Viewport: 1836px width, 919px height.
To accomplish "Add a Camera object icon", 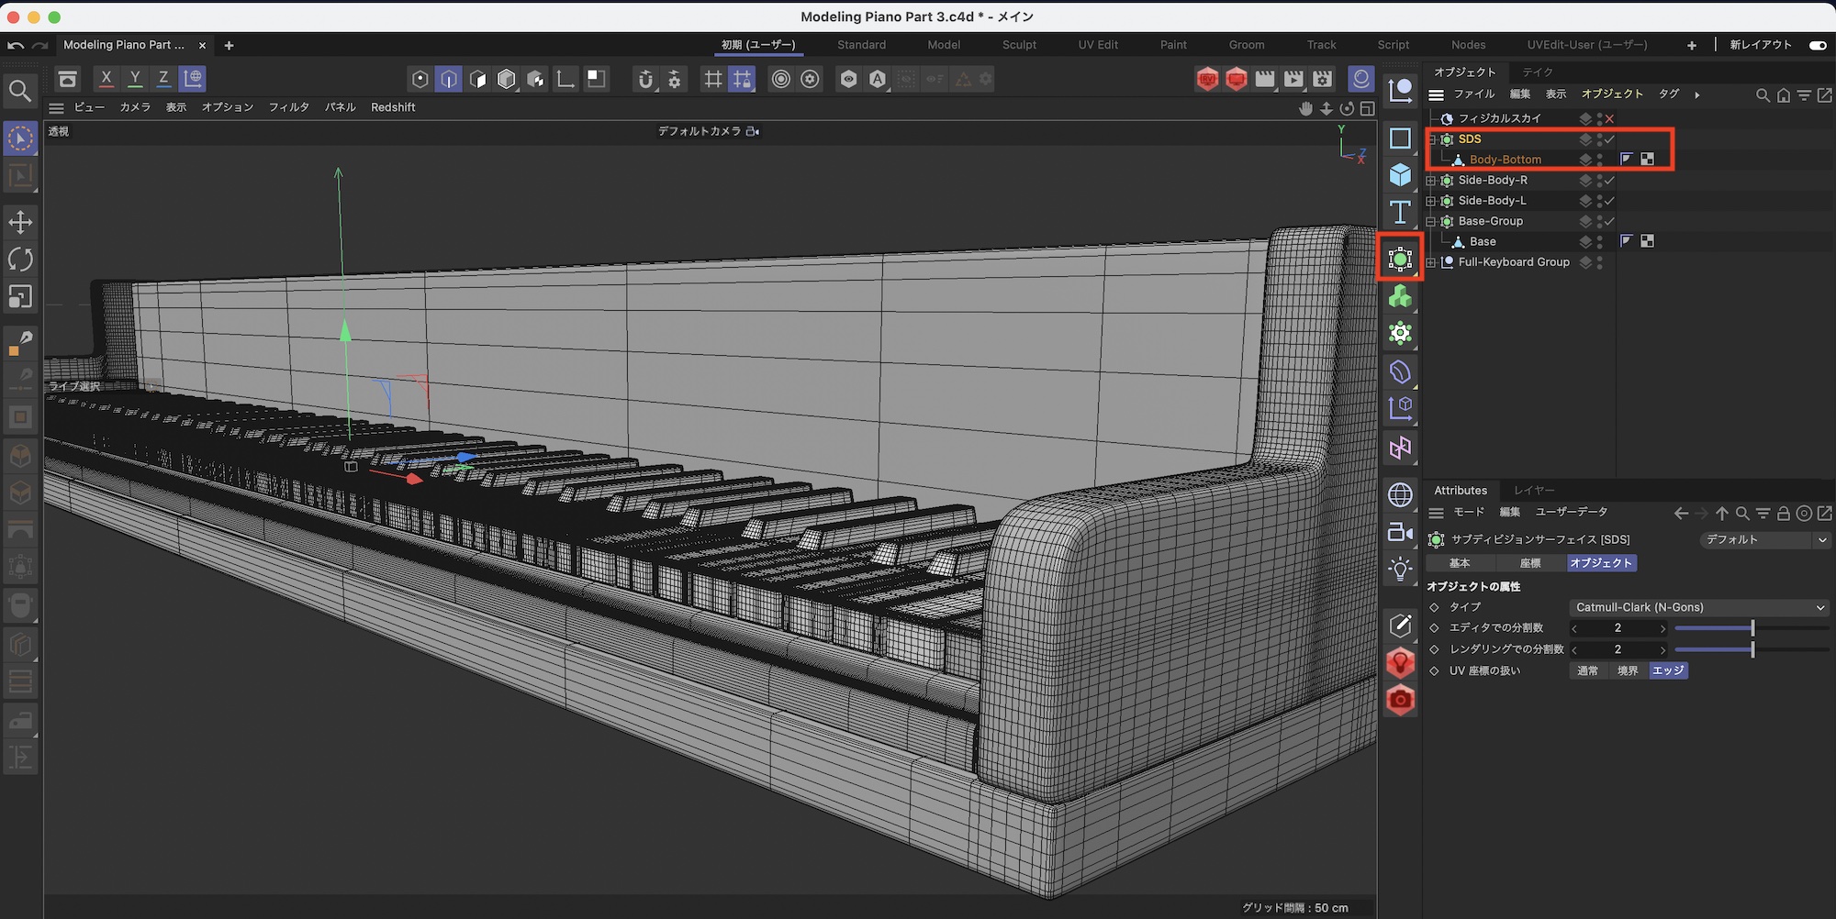I will tap(1400, 532).
